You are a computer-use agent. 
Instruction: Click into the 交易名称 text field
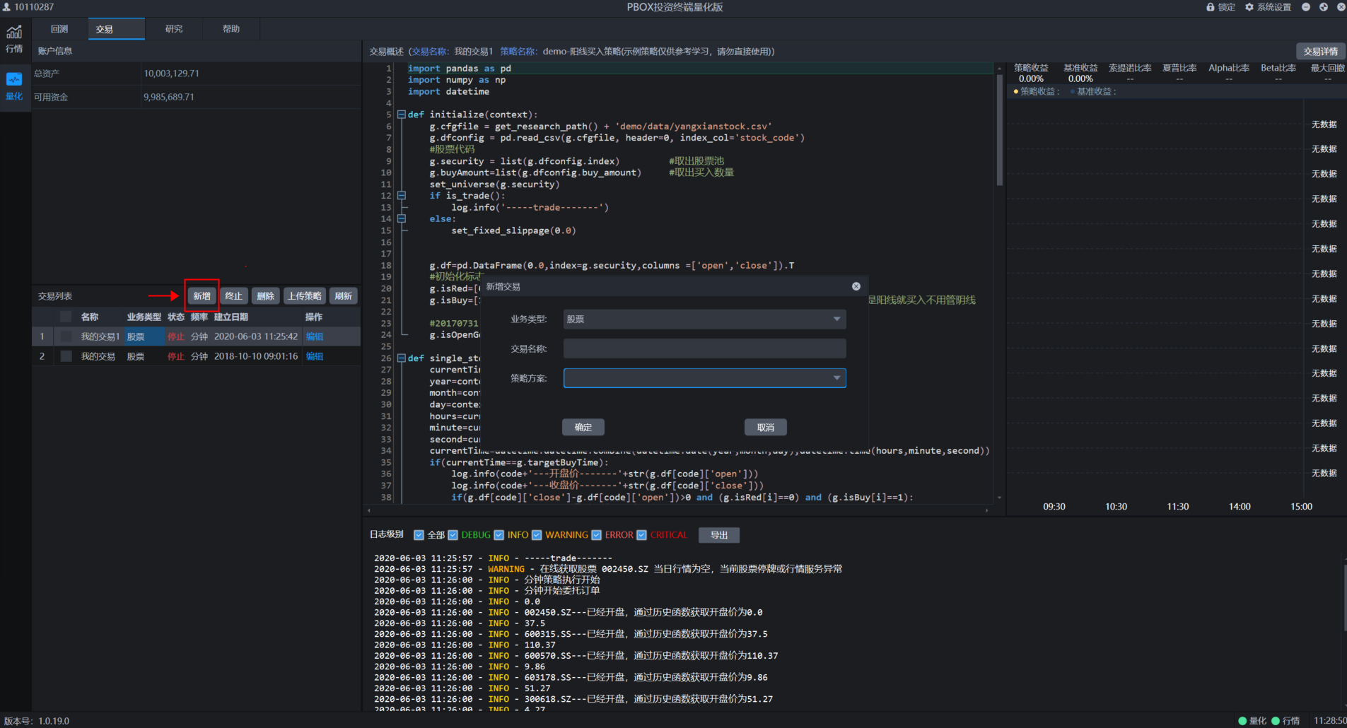pos(704,348)
